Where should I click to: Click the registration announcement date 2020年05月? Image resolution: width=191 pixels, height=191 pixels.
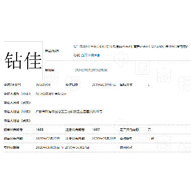[104, 139]
